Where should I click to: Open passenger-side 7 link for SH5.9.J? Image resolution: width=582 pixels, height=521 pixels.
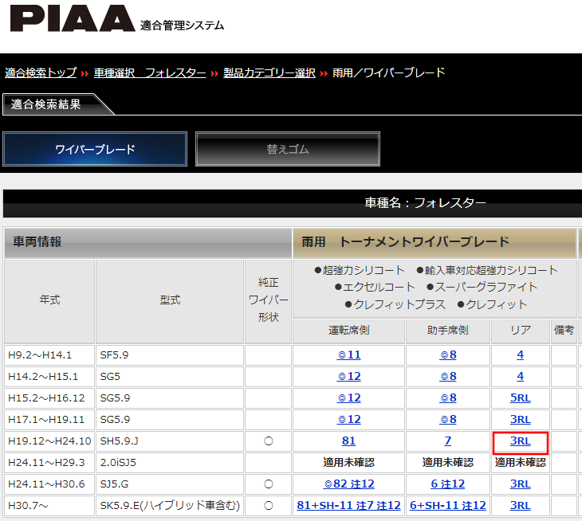(448, 441)
